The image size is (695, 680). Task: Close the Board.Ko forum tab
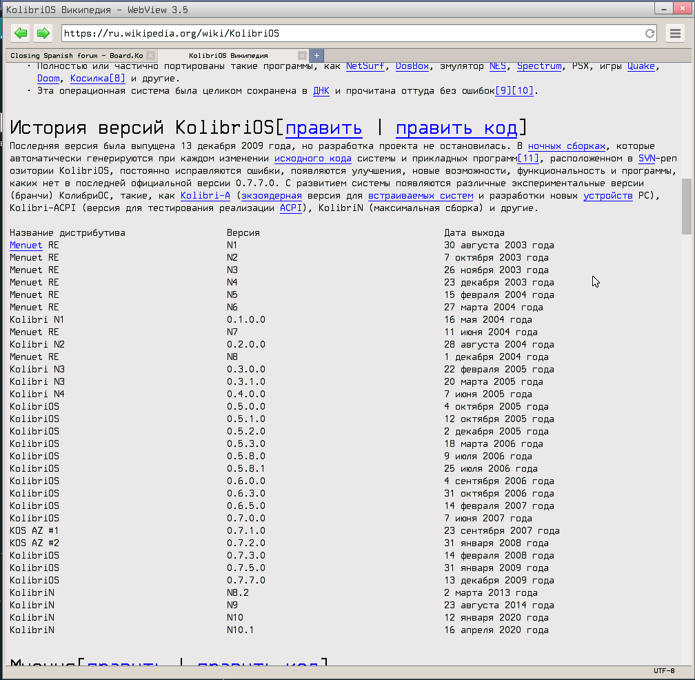(x=150, y=55)
